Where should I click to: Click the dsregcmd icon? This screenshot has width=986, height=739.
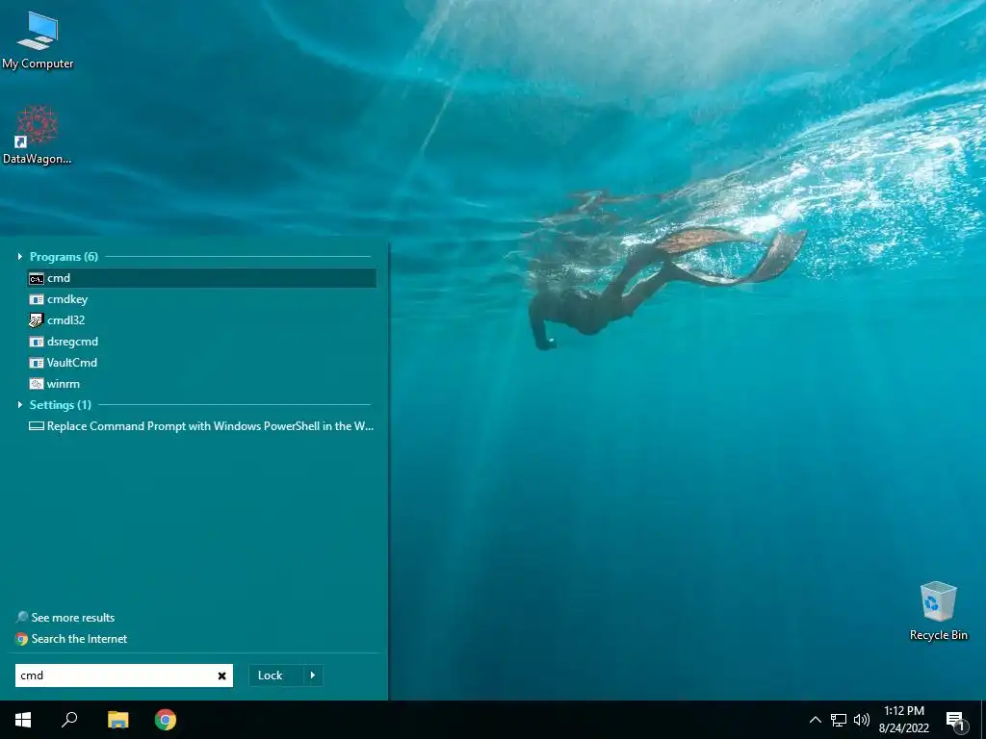(x=37, y=342)
